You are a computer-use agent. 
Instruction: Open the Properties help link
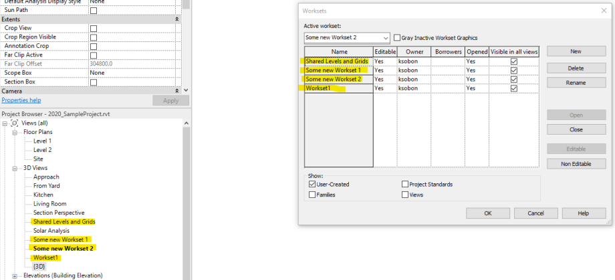(x=21, y=100)
